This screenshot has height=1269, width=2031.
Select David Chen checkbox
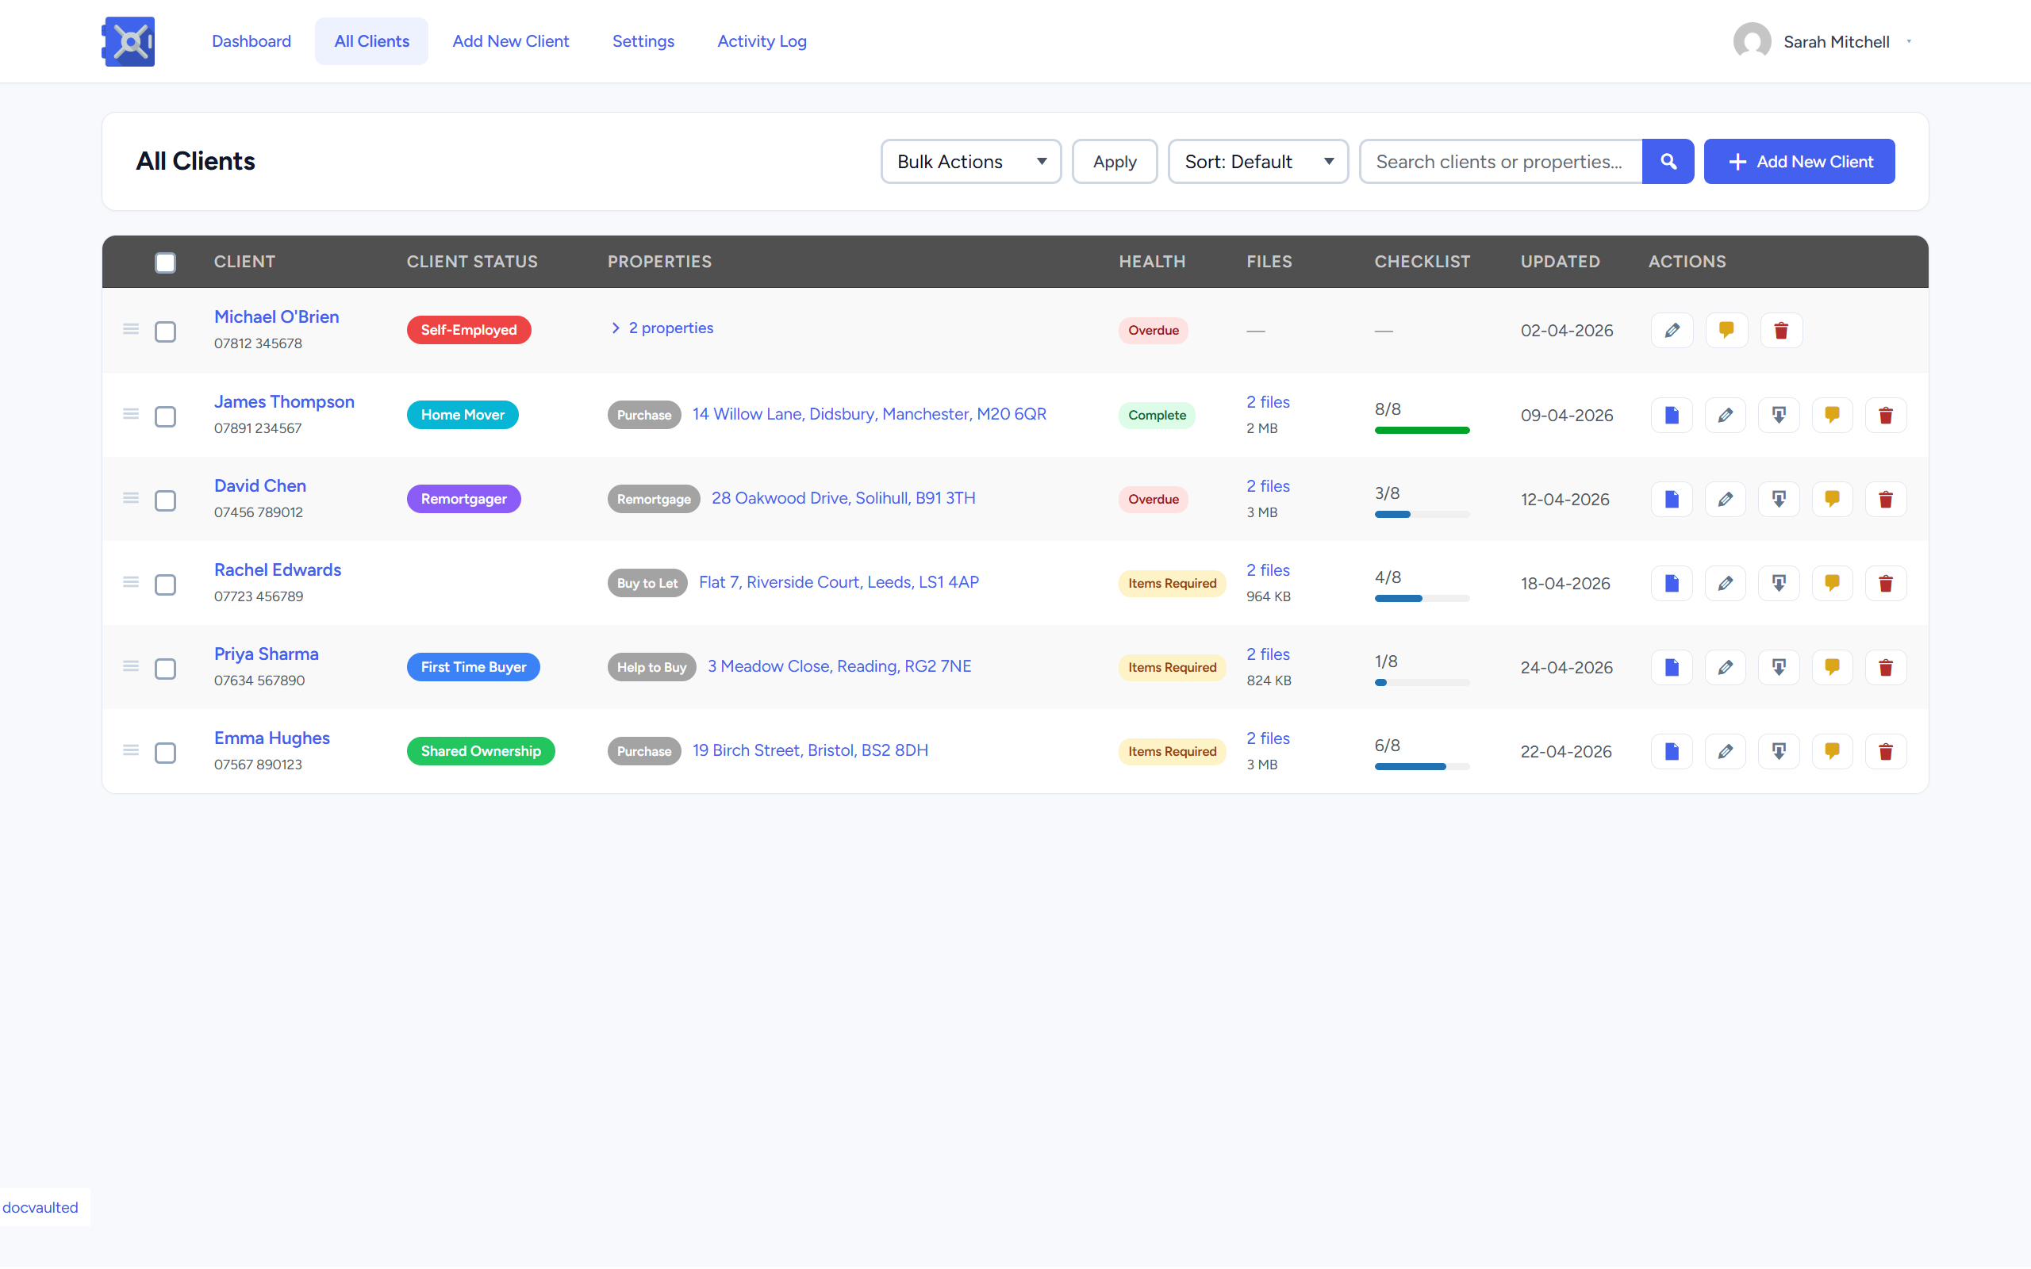click(165, 500)
